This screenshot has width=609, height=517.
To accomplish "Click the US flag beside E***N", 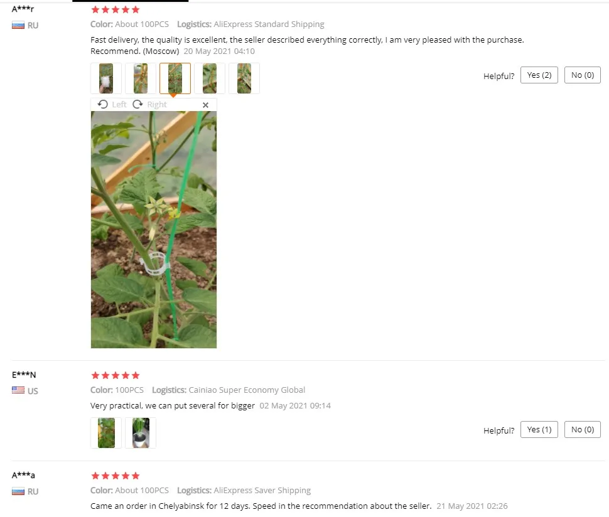I will (x=18, y=390).
